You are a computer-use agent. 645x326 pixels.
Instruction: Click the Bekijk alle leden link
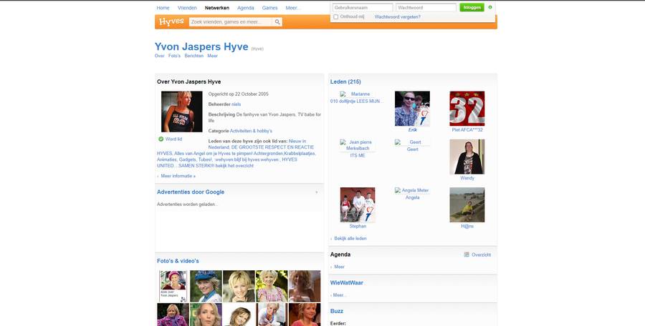pyautogui.click(x=350, y=239)
